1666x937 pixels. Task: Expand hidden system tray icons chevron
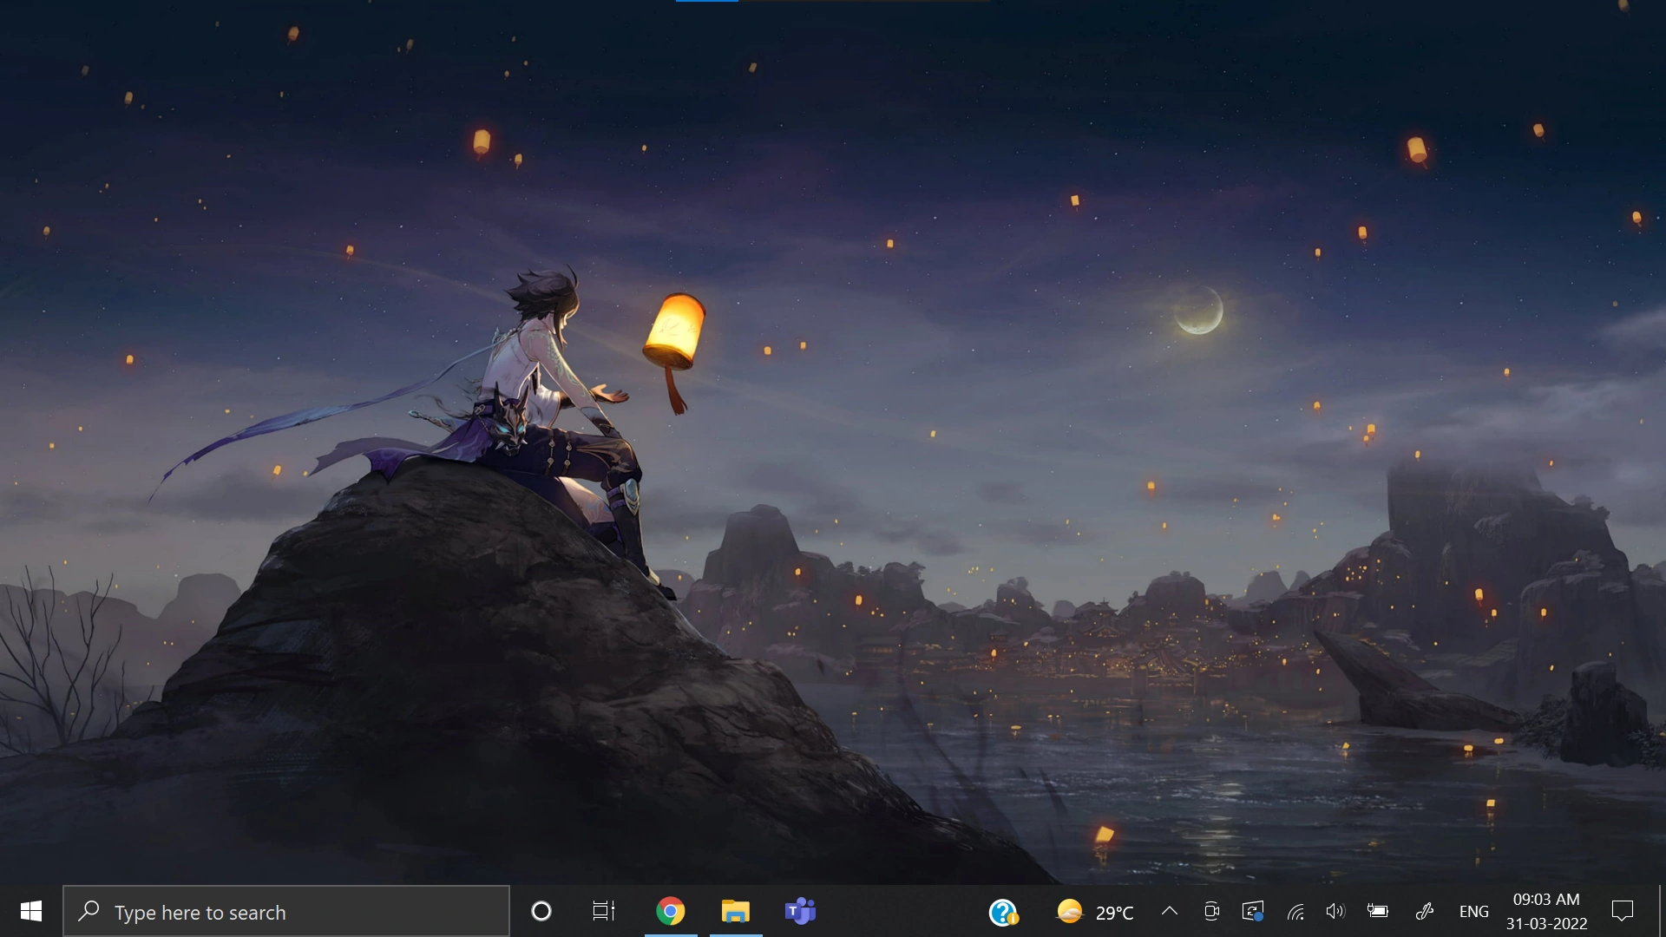click(1170, 911)
